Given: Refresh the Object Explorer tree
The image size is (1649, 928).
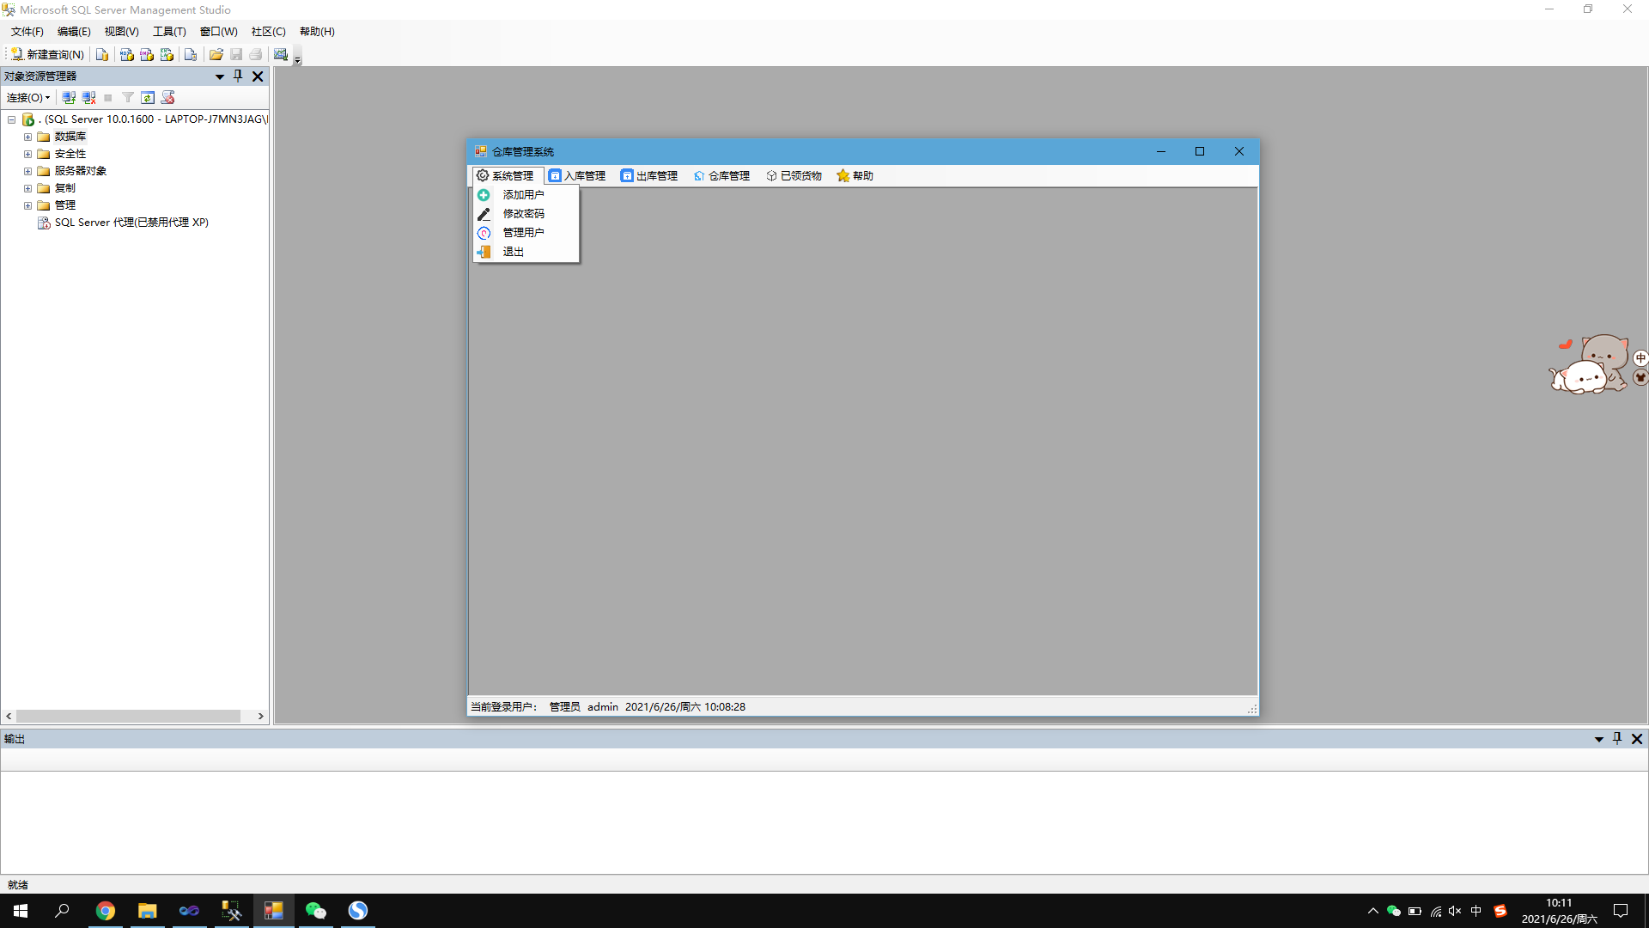Looking at the screenshot, I should point(148,97).
